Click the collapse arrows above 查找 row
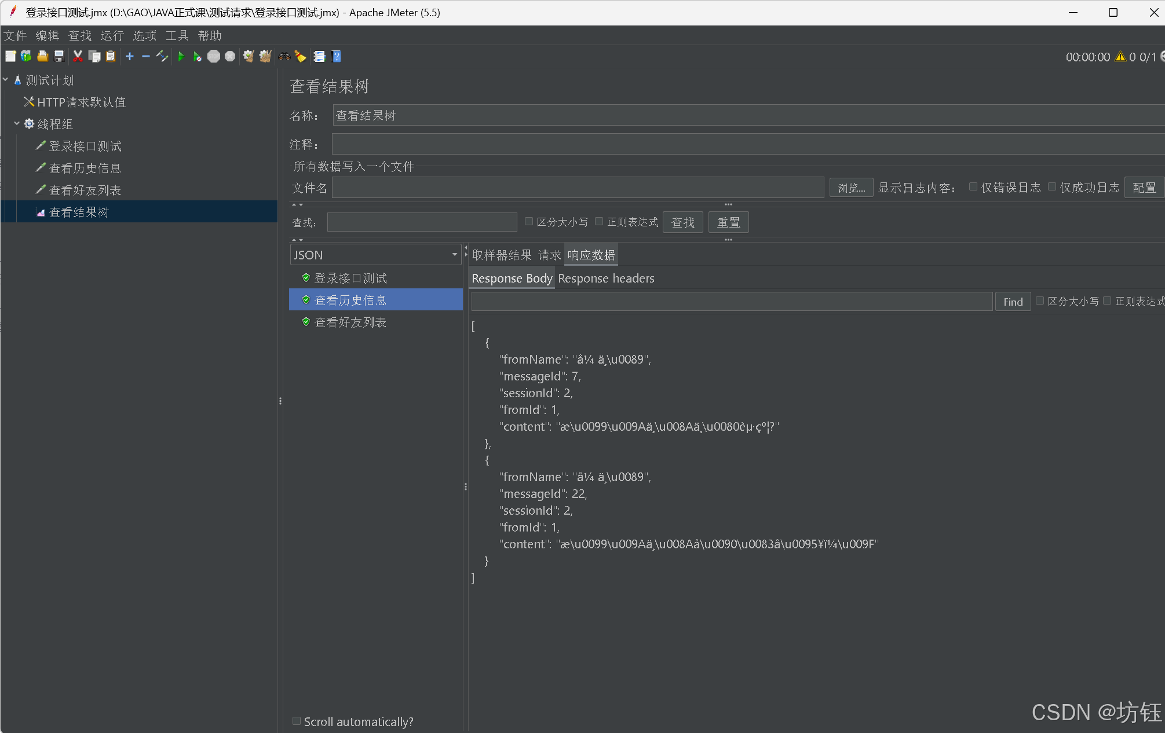The height and width of the screenshot is (733, 1165). click(297, 205)
